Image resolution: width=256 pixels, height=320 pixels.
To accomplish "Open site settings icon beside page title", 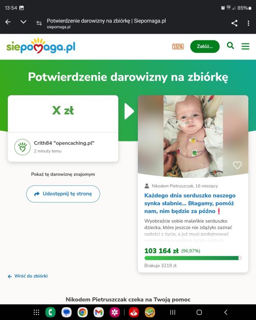I will [x=39, y=23].
